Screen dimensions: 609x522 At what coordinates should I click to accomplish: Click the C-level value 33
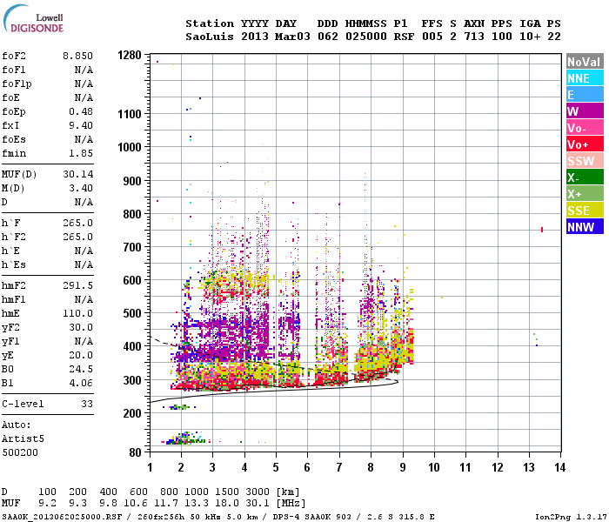pyautogui.click(x=87, y=404)
